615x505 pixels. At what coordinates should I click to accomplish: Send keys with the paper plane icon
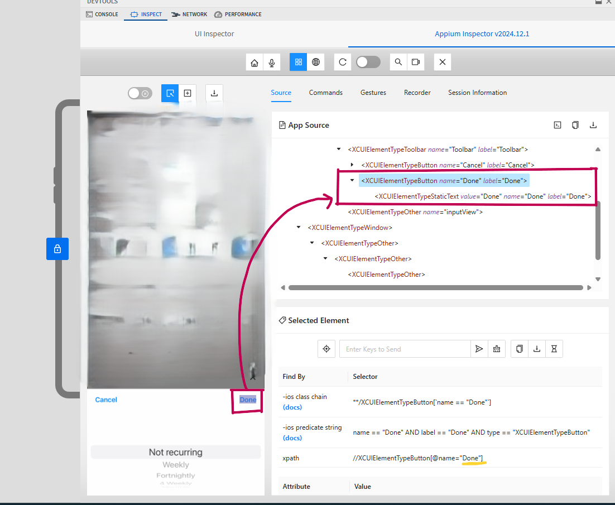(x=479, y=349)
